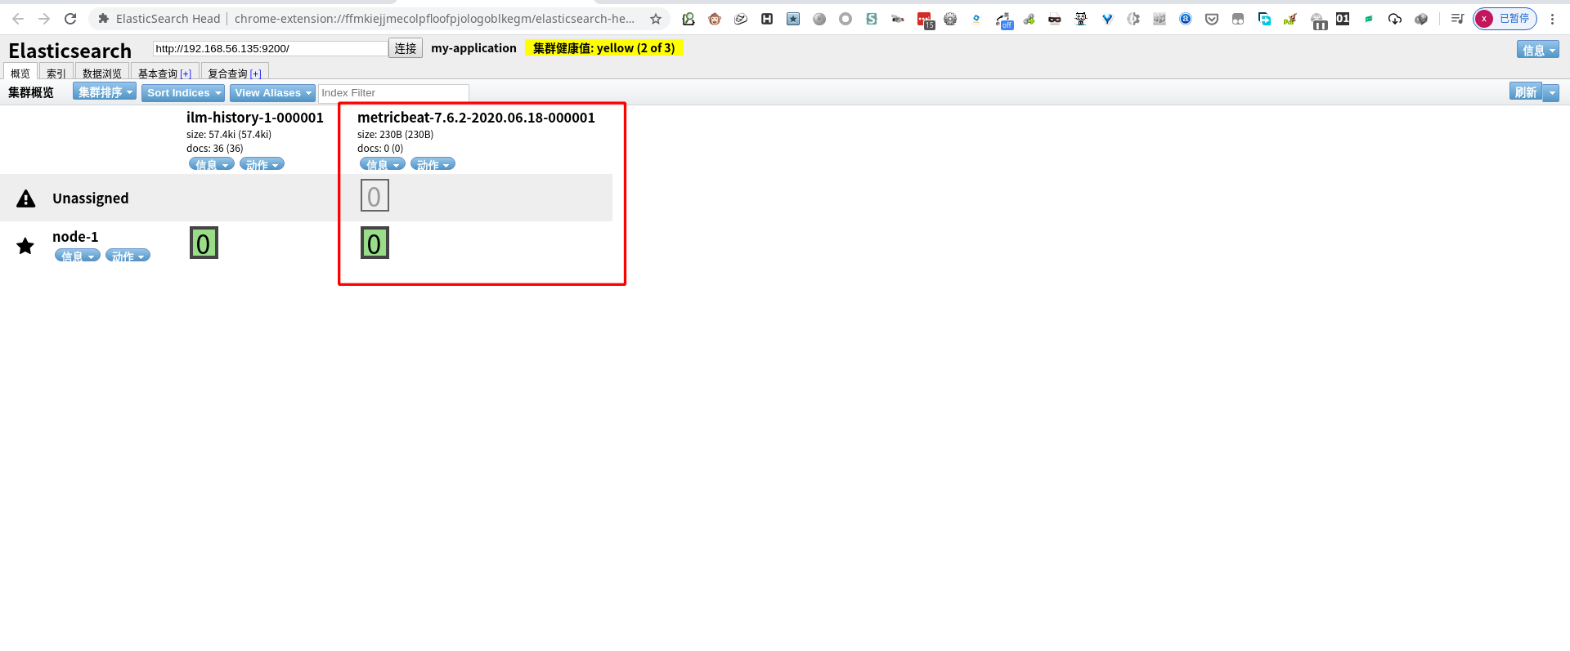The height and width of the screenshot is (651, 1570).
Task: Select the unassigned metricbeat replica shard 0
Action: point(375,195)
